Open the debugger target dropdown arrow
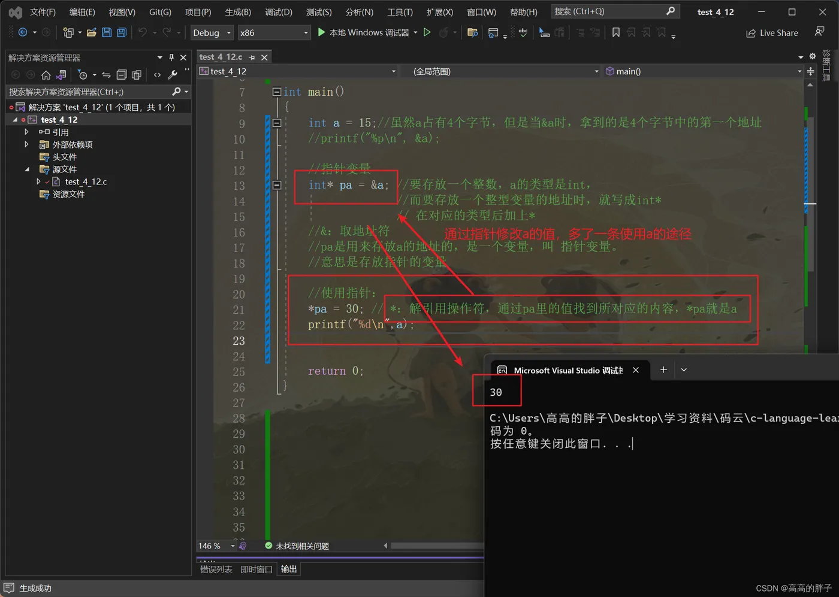The height and width of the screenshot is (597, 839). (x=415, y=32)
